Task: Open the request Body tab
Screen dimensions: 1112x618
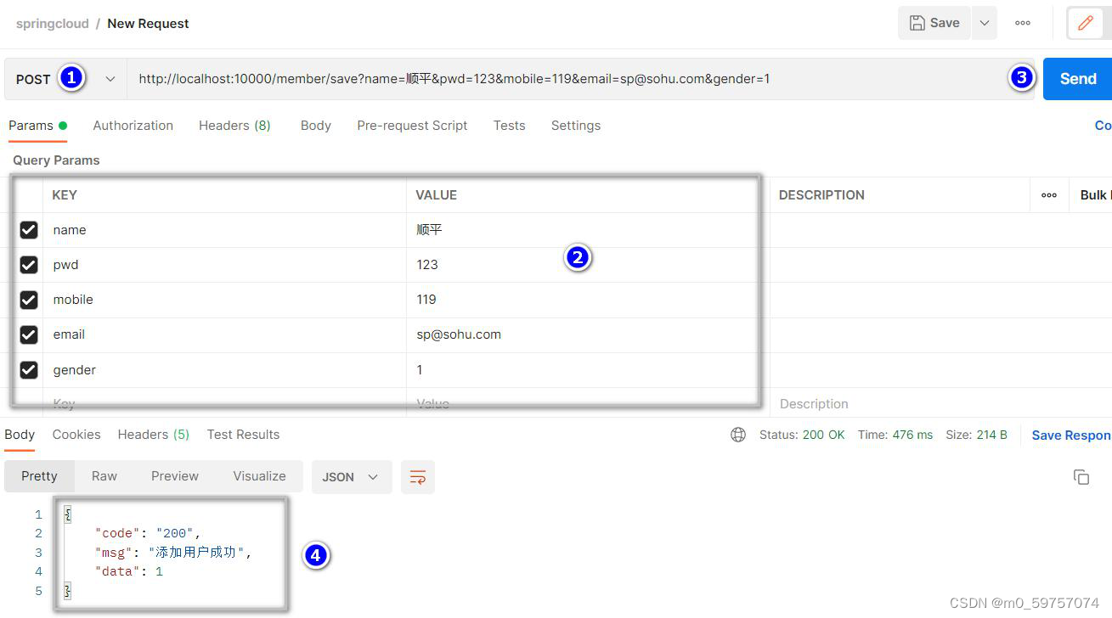Action: pyautogui.click(x=315, y=126)
